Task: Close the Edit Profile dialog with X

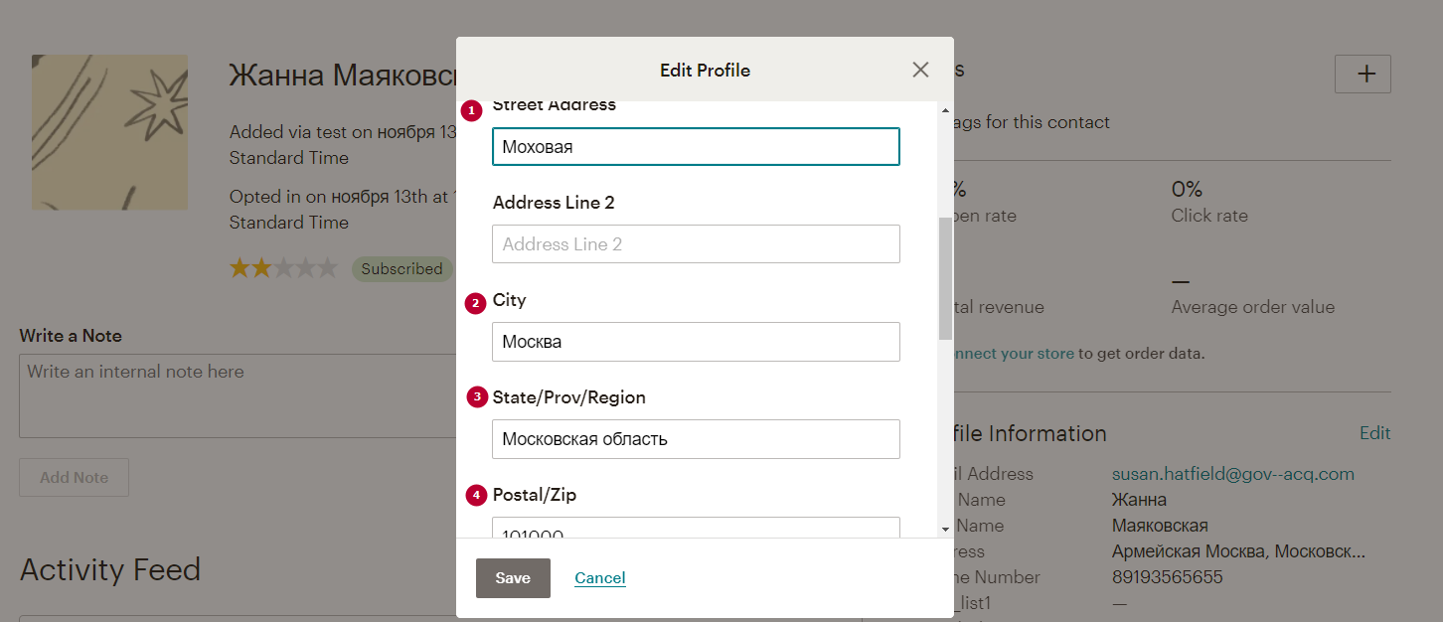Action: tap(920, 70)
